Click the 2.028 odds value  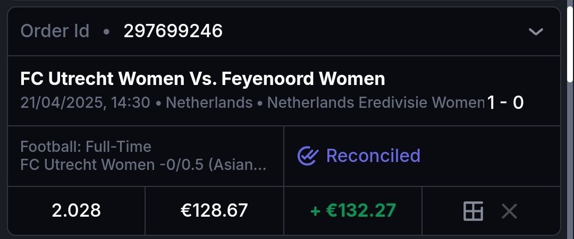77,211
